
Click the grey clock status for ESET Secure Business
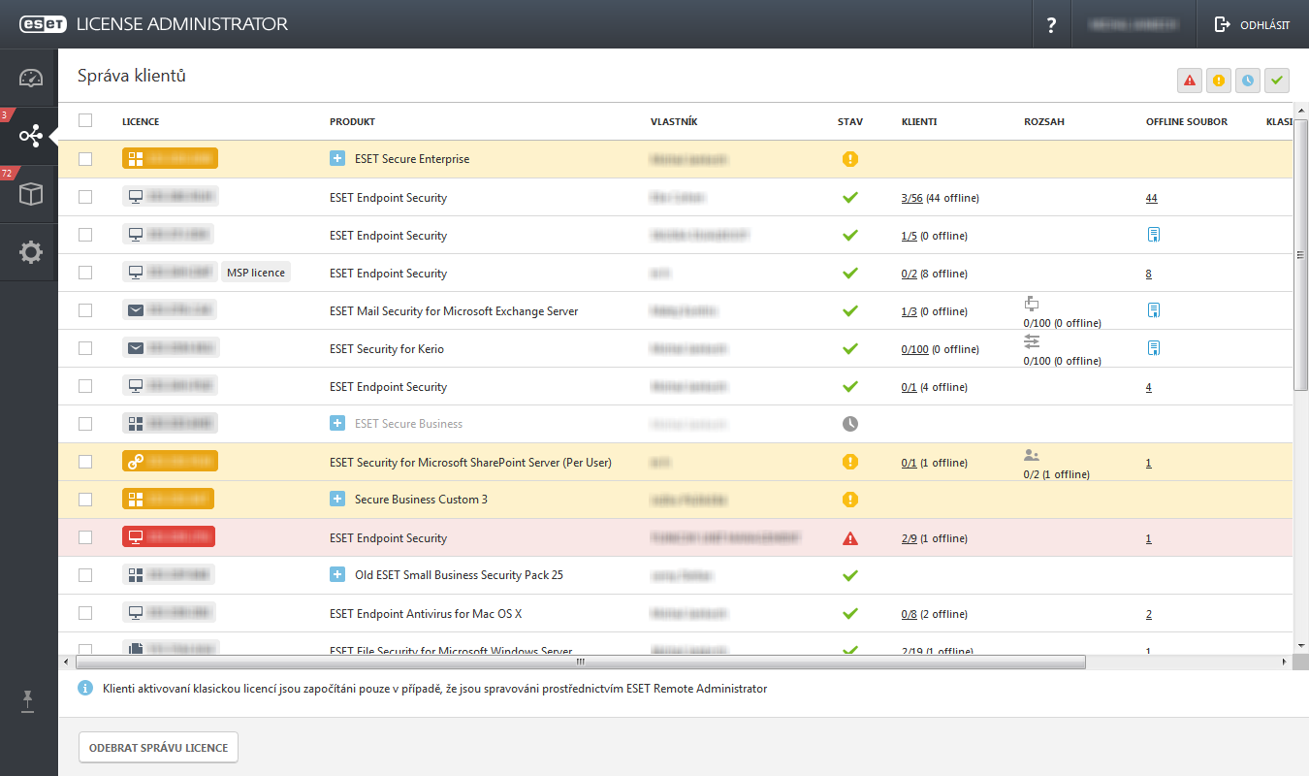click(x=850, y=424)
